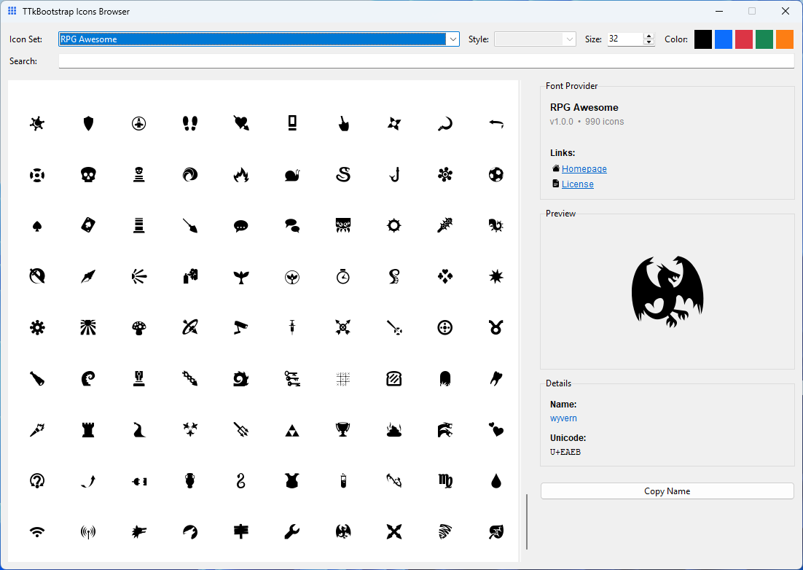This screenshot has height=570, width=803.
Task: Choose the snail icon
Action: tap(292, 174)
